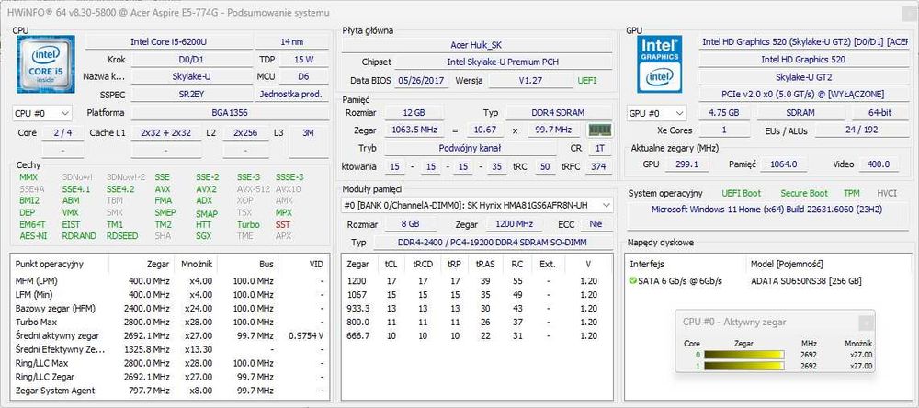
Task: Click the L2 cache value 2x256
Action: pyautogui.click(x=245, y=133)
